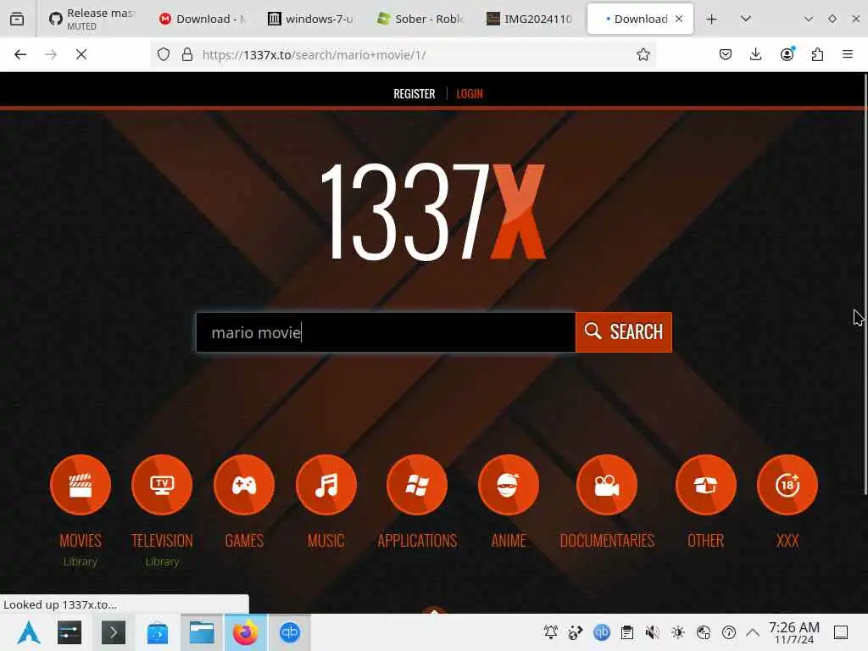Viewport: 868px width, 651px height.
Task: Open the Discover store taskbar icon
Action: pos(157,632)
